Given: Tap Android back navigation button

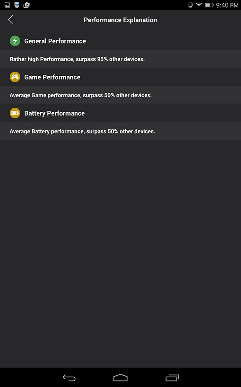Looking at the screenshot, I should click(69, 378).
